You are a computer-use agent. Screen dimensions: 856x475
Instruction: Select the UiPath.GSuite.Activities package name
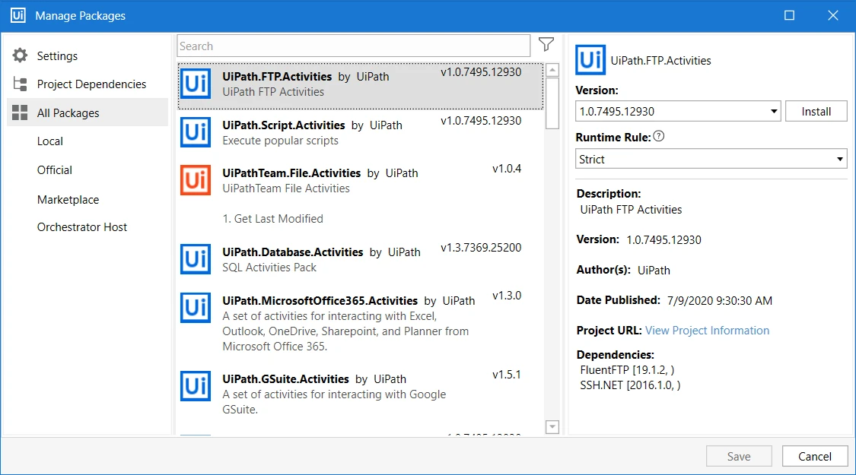click(285, 379)
